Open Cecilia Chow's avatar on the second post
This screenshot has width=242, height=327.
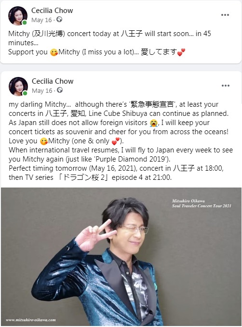[x=18, y=87]
